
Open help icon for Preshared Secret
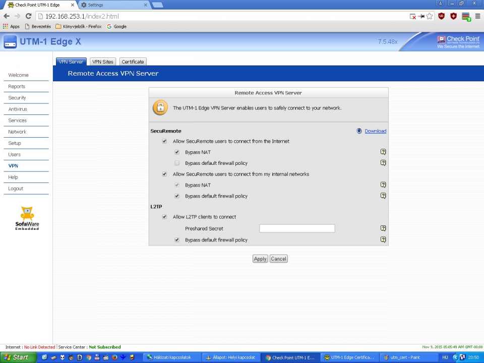click(383, 228)
